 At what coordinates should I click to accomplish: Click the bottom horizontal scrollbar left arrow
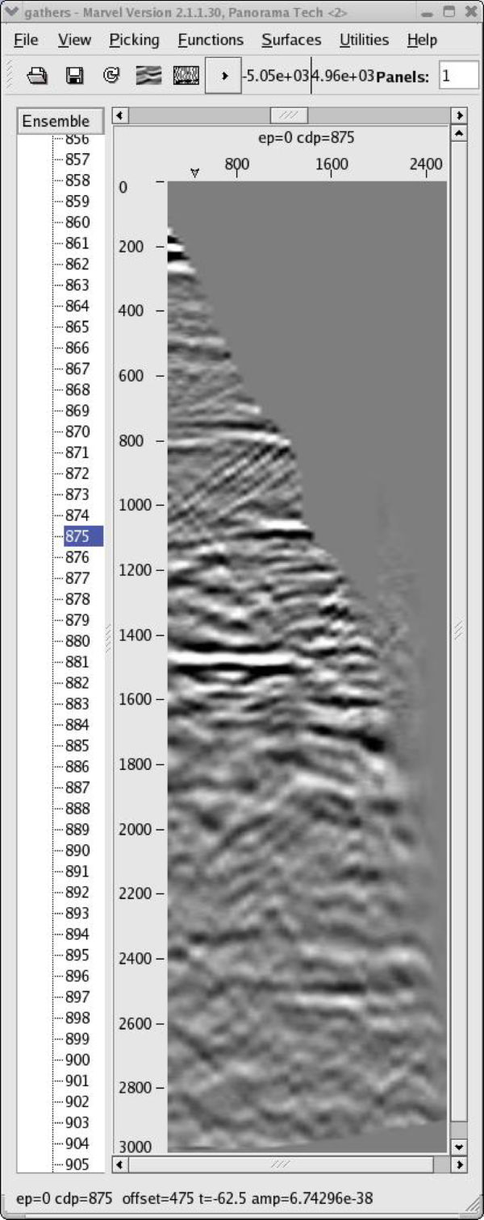(121, 1165)
